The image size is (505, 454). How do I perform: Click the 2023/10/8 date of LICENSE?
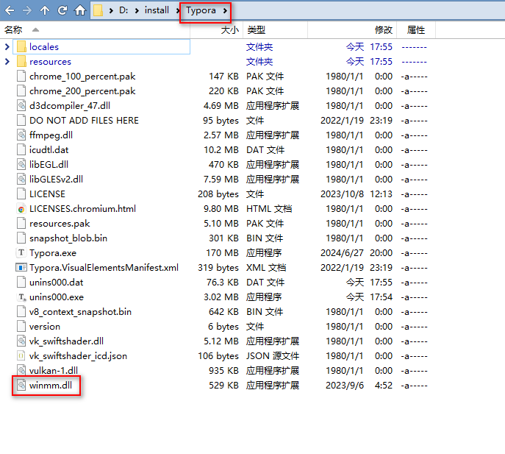[342, 194]
